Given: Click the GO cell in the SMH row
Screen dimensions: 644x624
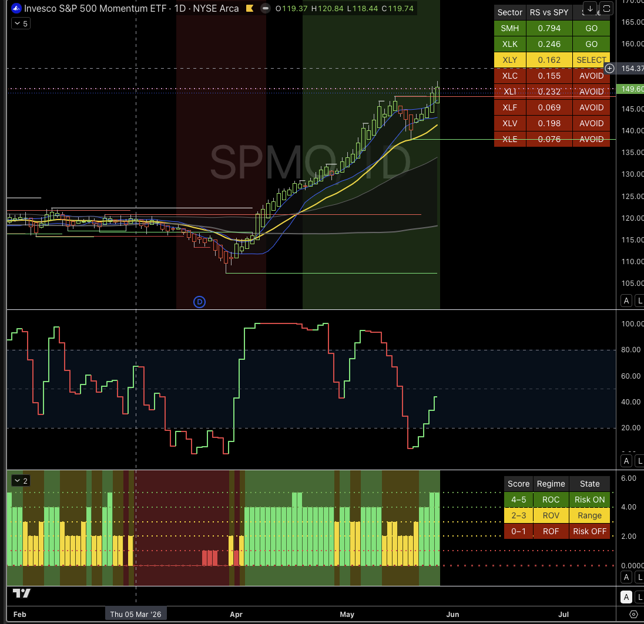Looking at the screenshot, I should [x=592, y=28].
